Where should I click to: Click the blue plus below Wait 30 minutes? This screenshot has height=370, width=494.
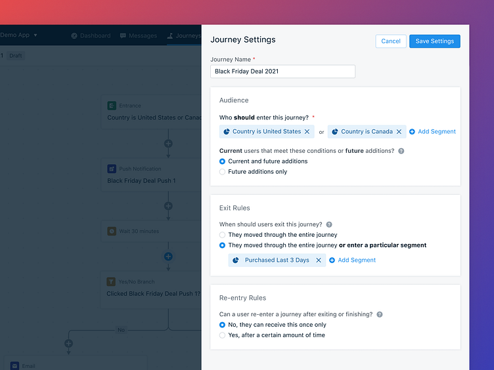pyautogui.click(x=168, y=257)
